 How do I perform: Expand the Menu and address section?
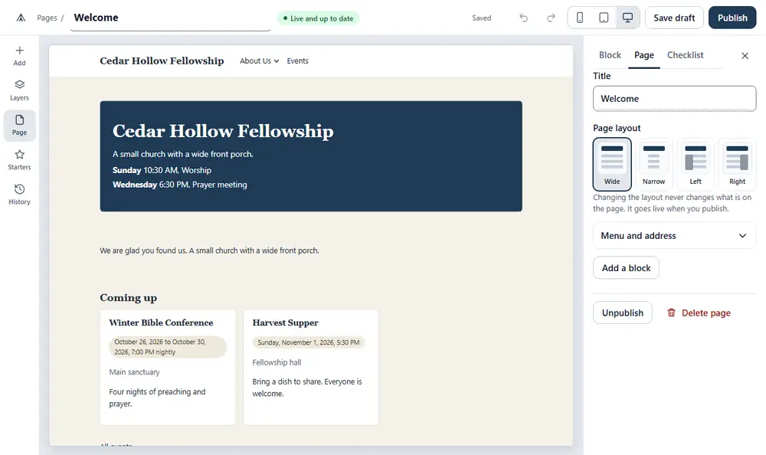tap(675, 236)
